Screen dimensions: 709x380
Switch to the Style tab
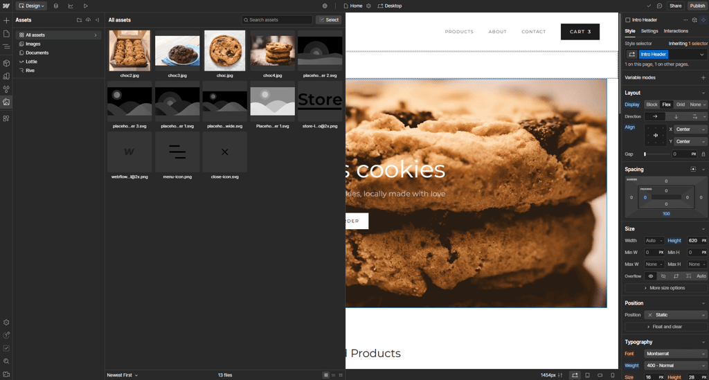pyautogui.click(x=630, y=31)
